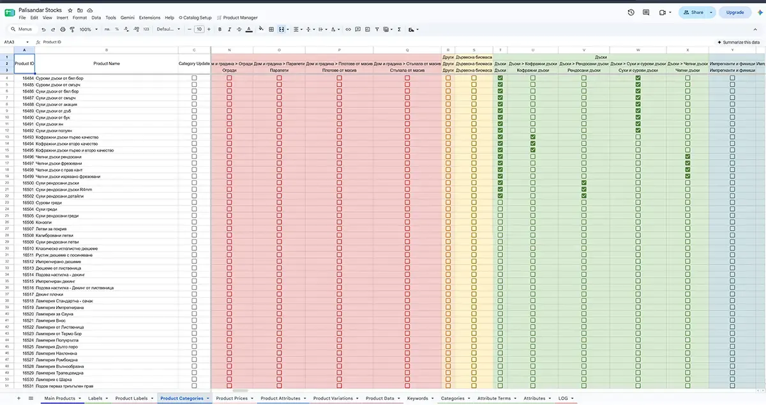Click the Menus search box
Image resolution: width=766 pixels, height=405 pixels.
click(x=24, y=29)
